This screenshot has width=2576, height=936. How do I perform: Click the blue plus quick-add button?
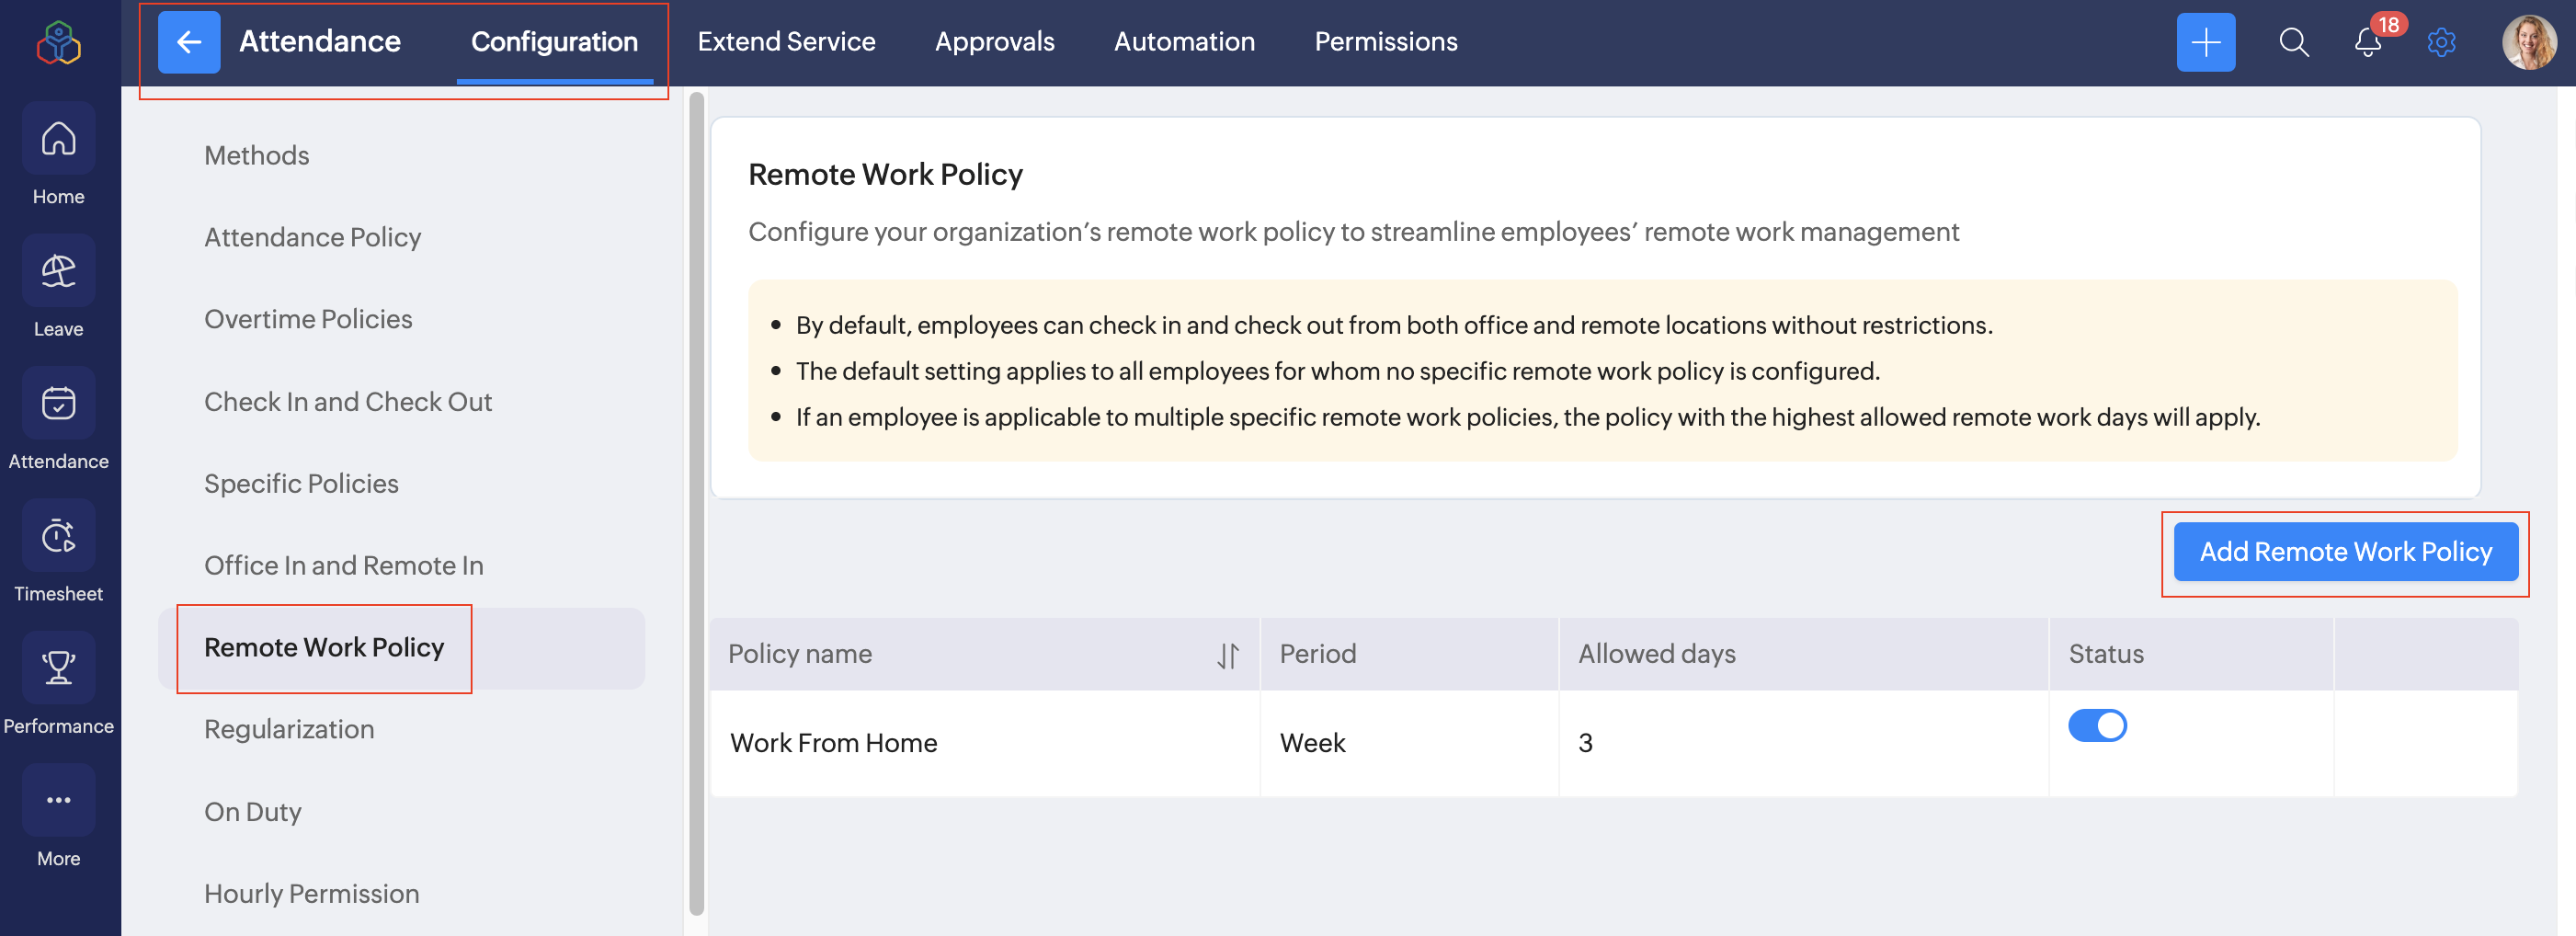click(x=2205, y=42)
